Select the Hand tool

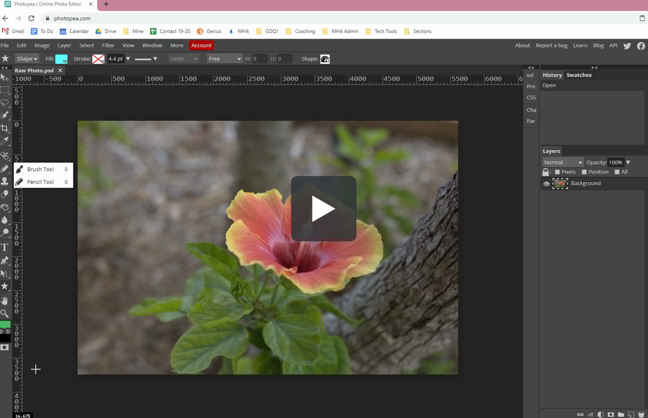tap(6, 301)
